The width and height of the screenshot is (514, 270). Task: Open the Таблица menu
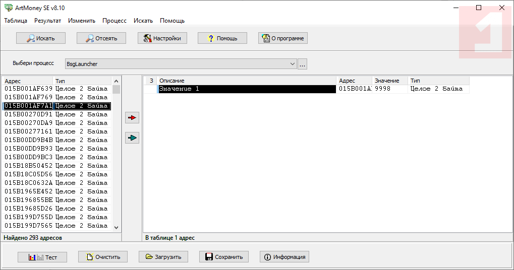click(16, 21)
